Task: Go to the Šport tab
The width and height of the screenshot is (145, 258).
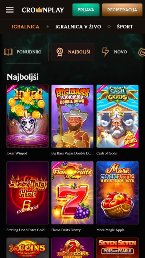Action: pyautogui.click(x=125, y=27)
